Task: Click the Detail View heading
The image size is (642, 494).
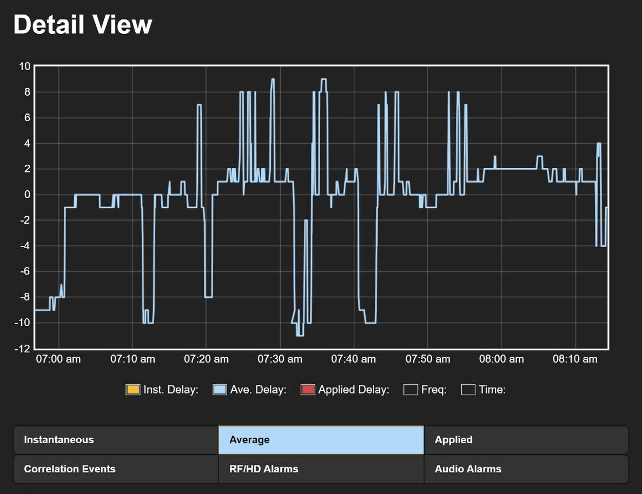Action: (x=83, y=24)
